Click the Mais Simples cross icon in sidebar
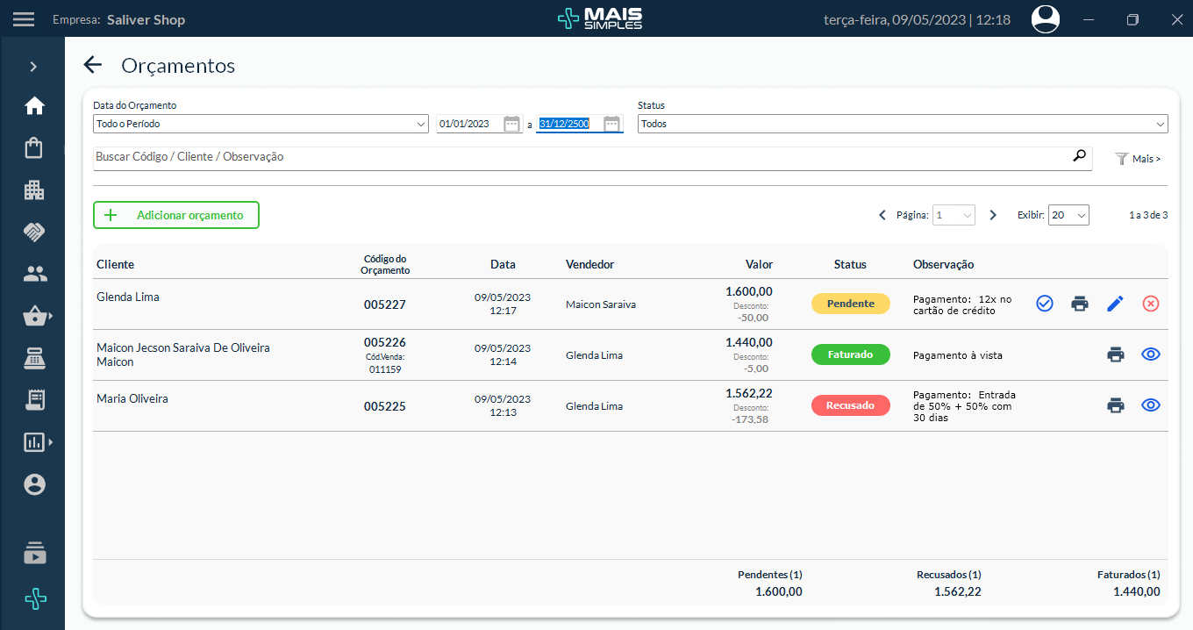 34,599
